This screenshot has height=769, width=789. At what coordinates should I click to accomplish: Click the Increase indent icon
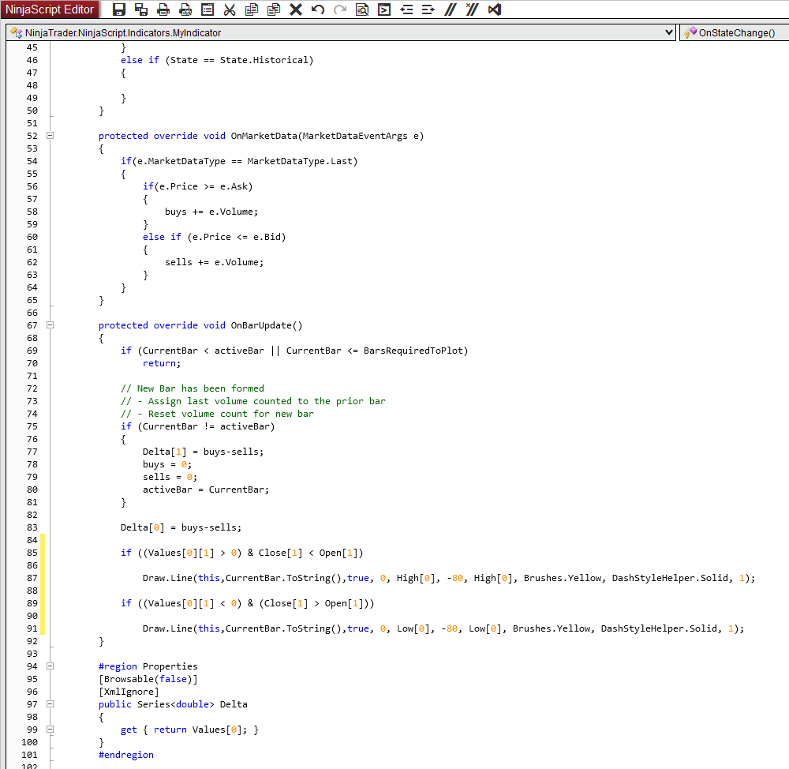(x=428, y=9)
